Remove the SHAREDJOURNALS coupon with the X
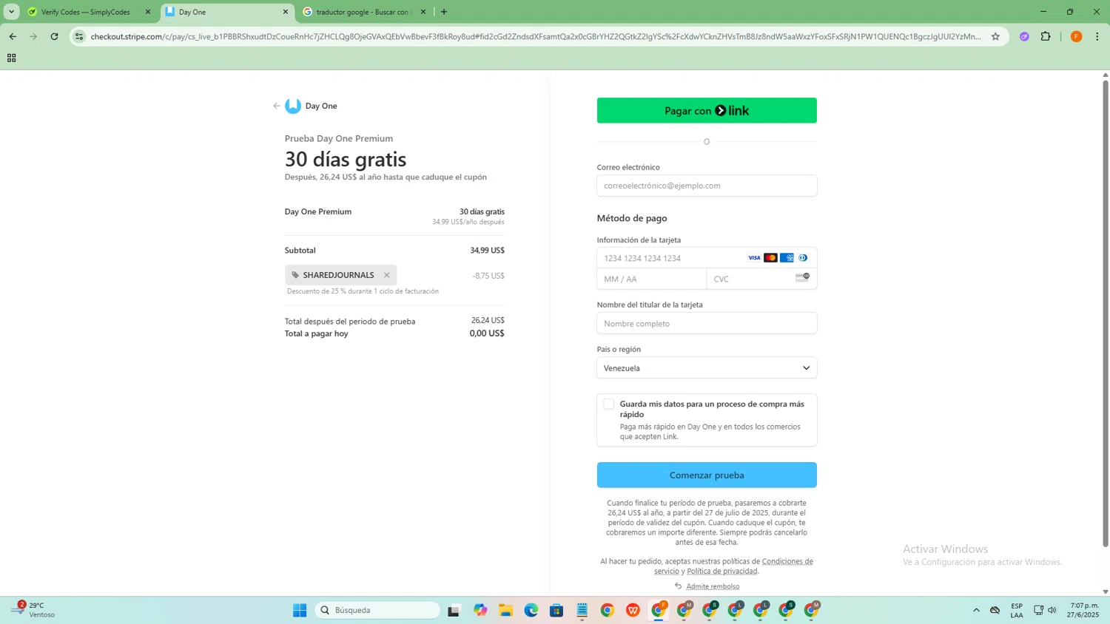The width and height of the screenshot is (1110, 624). pos(386,275)
